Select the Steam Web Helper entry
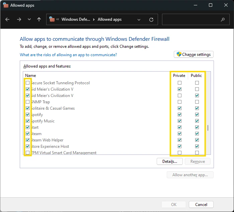 (x=48, y=140)
